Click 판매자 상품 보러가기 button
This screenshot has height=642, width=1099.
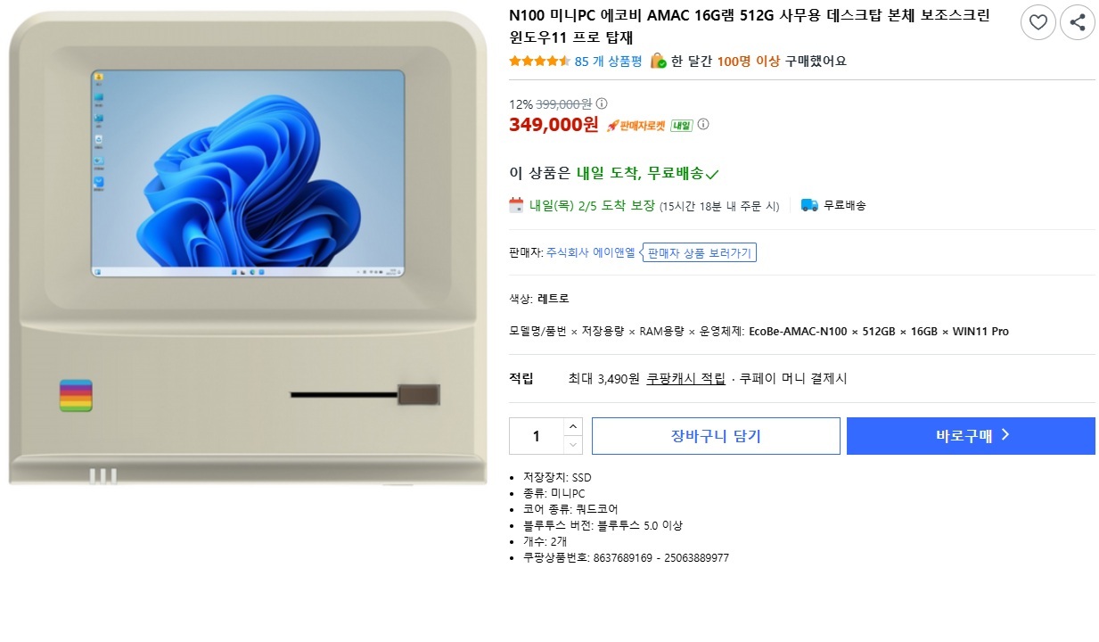click(x=701, y=252)
